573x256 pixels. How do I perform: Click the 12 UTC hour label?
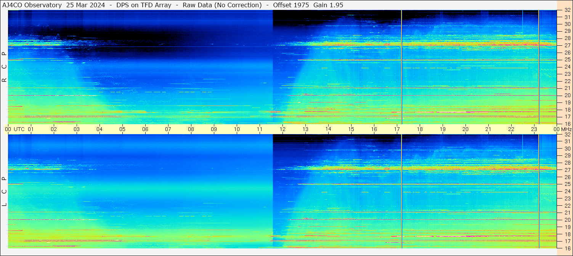pyautogui.click(x=282, y=129)
